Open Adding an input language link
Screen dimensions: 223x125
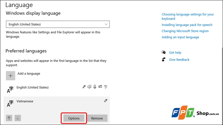180,37
